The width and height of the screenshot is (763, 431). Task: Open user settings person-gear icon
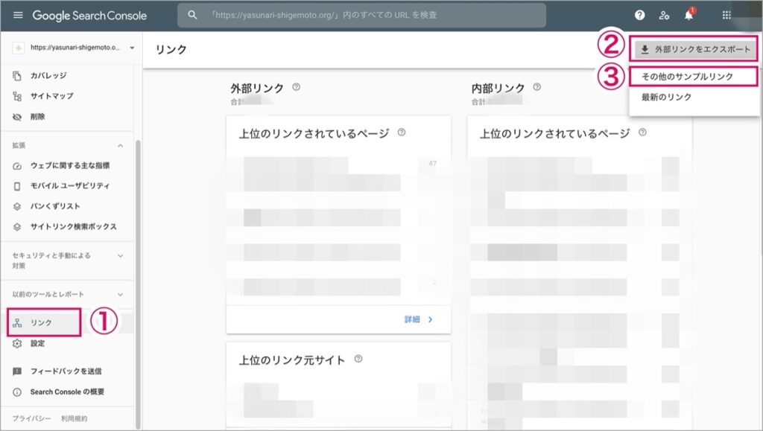pos(664,15)
